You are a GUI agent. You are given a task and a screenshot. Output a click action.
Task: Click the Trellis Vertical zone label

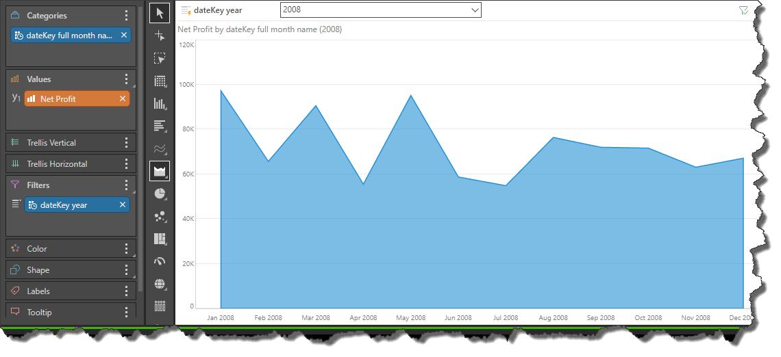[x=51, y=143]
